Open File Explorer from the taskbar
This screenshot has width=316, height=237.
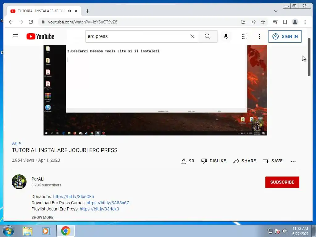point(27,231)
